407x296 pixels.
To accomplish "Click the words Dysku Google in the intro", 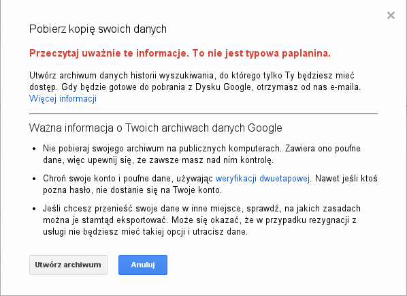I will coord(223,87).
